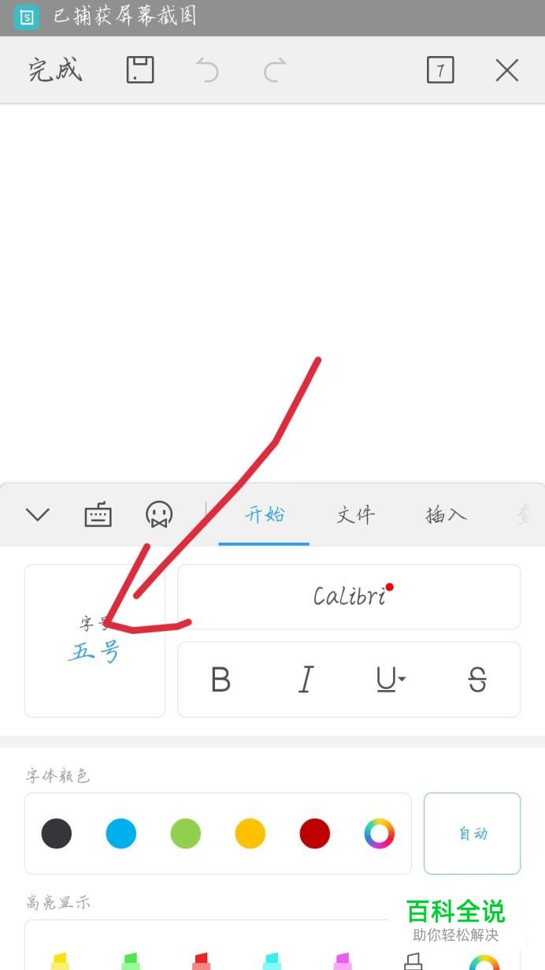This screenshot has width=545, height=970.
Task: Switch to the 插入 tab
Action: [x=447, y=515]
